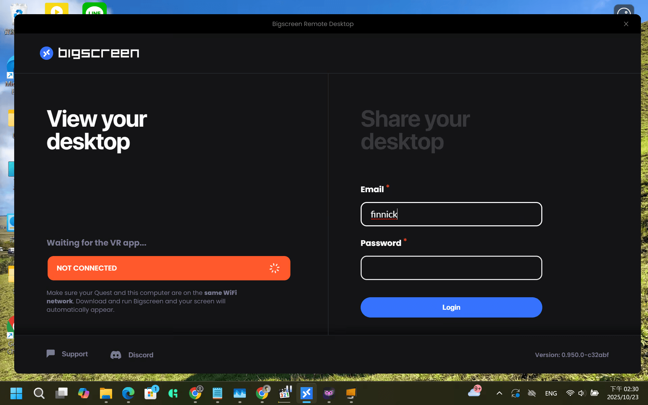648x405 pixels.
Task: Open Task View in taskbar
Action: click(61, 393)
